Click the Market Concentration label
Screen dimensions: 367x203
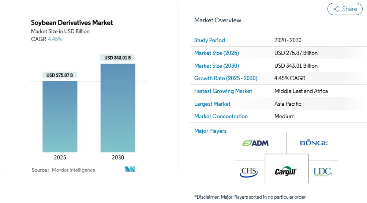point(221,116)
